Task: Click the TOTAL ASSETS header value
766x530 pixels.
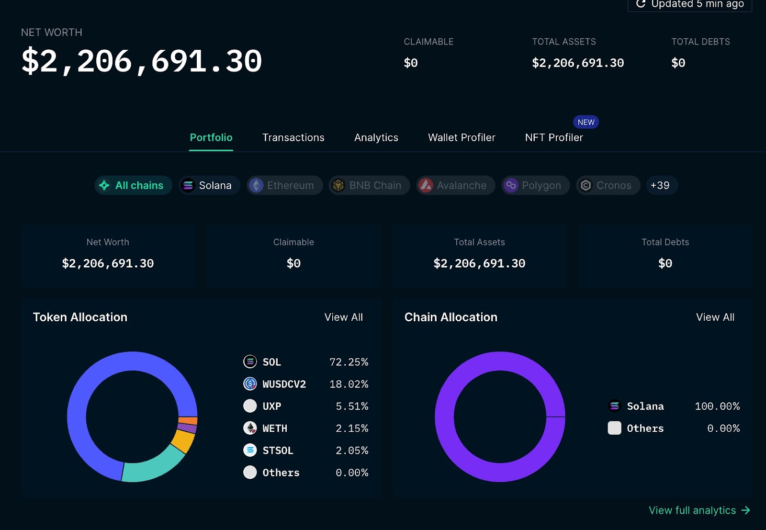Action: [x=578, y=63]
